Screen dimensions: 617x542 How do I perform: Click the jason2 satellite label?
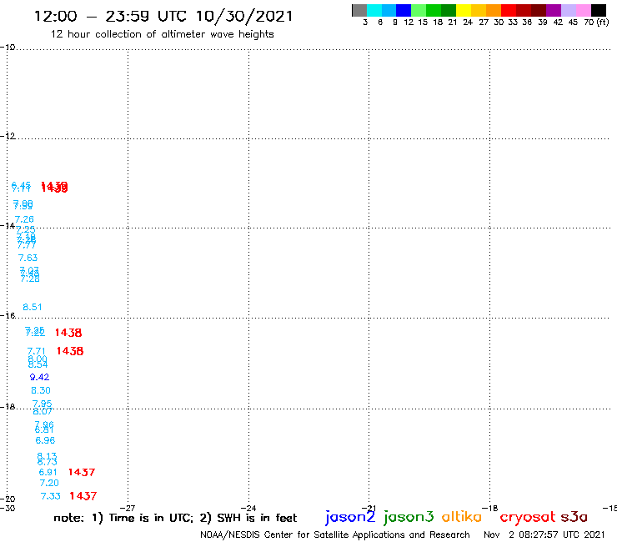(x=350, y=517)
